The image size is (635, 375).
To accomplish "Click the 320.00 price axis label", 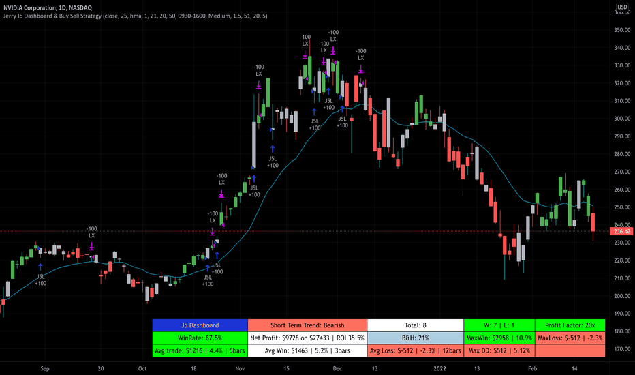I will coord(622,83).
